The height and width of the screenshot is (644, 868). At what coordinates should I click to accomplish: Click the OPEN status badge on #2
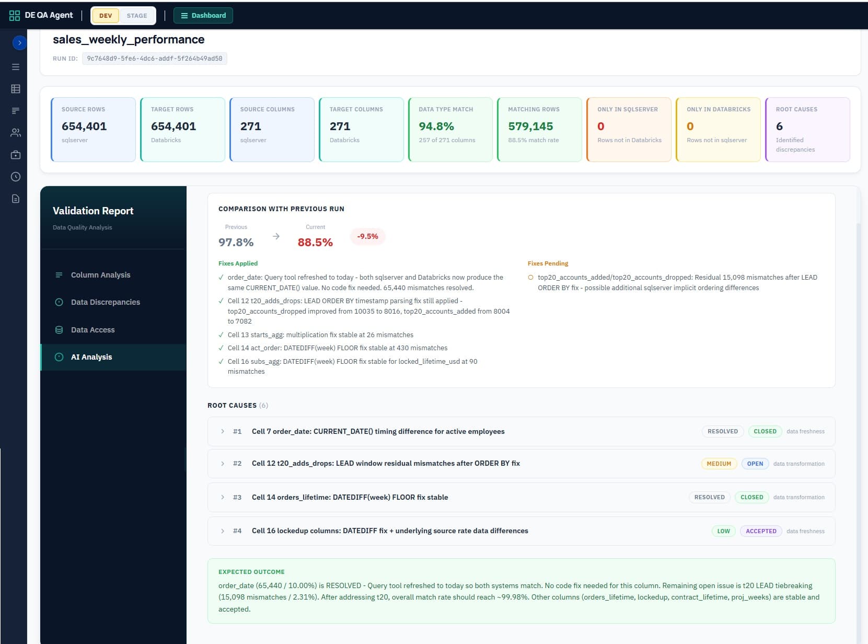click(755, 464)
